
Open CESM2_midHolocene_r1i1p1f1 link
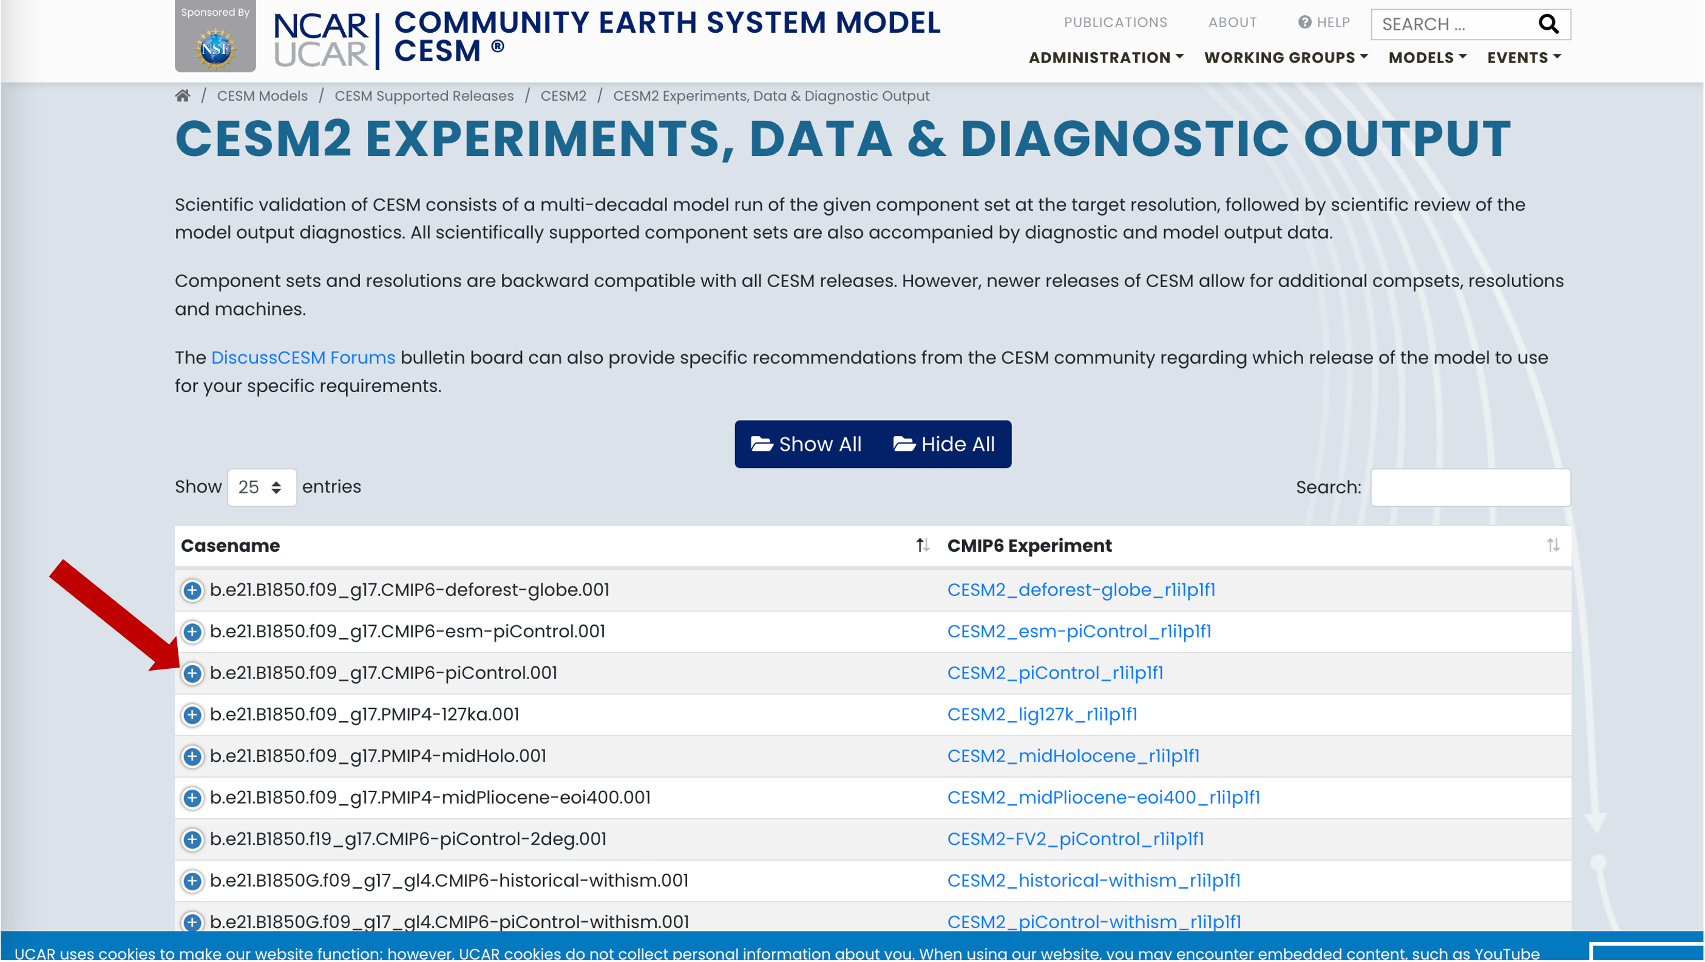pyautogui.click(x=1074, y=756)
